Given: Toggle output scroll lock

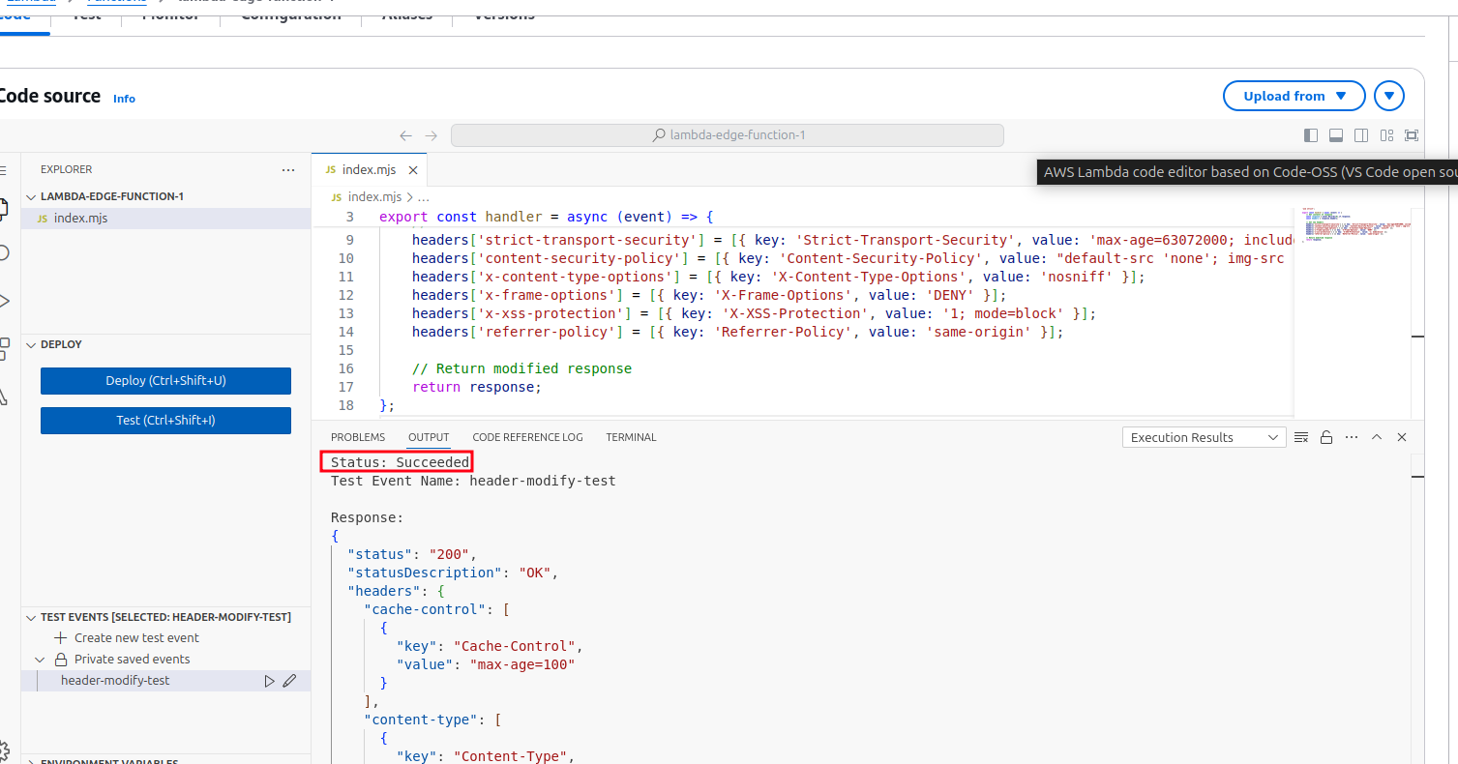Looking at the screenshot, I should (1326, 437).
